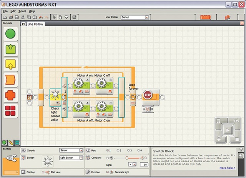Open the More help link
This screenshot has width=246, height=178.
tap(227, 168)
